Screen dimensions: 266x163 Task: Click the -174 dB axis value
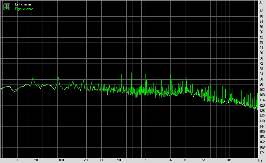pyautogui.click(x=261, y=153)
